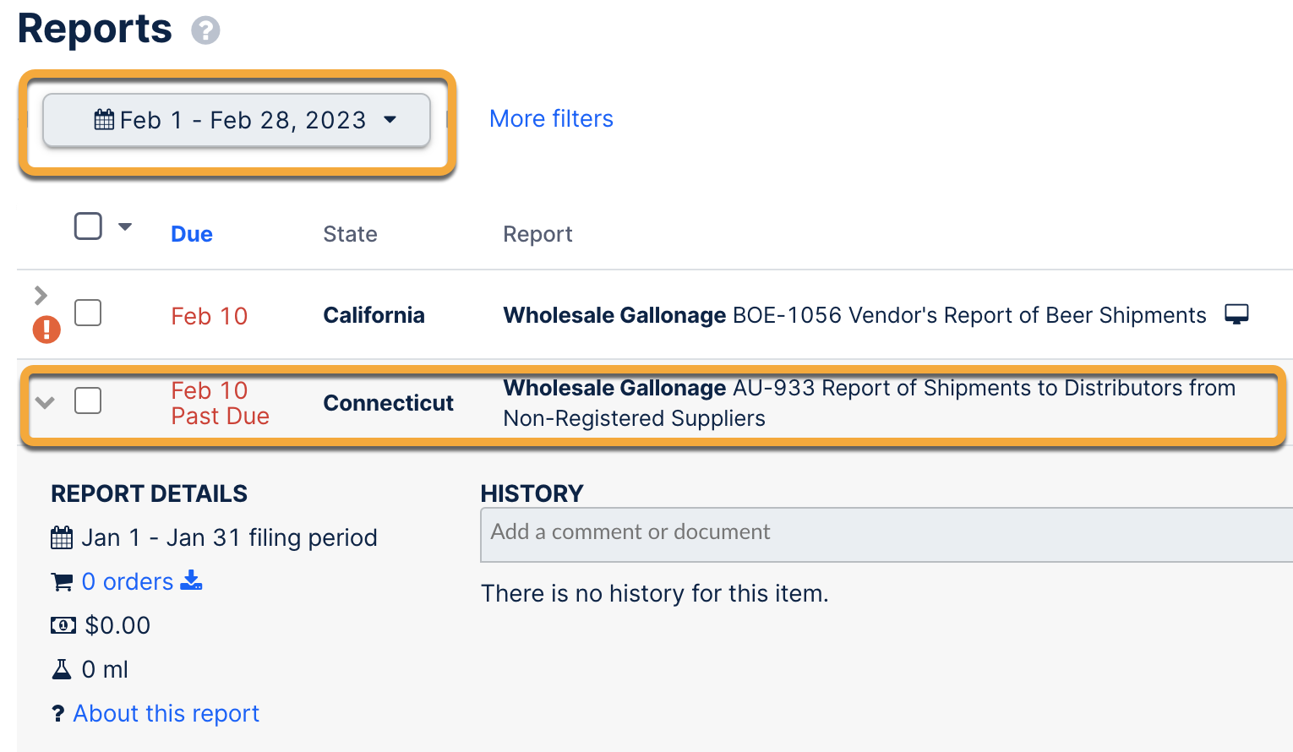Viewport: 1293px width, 752px height.
Task: Expand the California report row
Action: (x=41, y=295)
